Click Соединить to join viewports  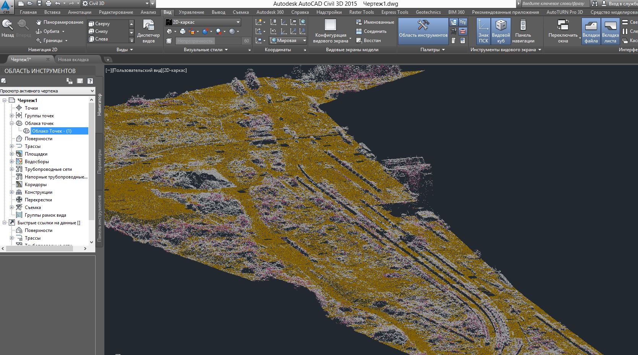click(x=371, y=31)
